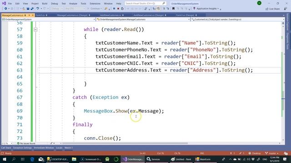Switch to the Form1.cs [Design] tab

tap(185, 15)
